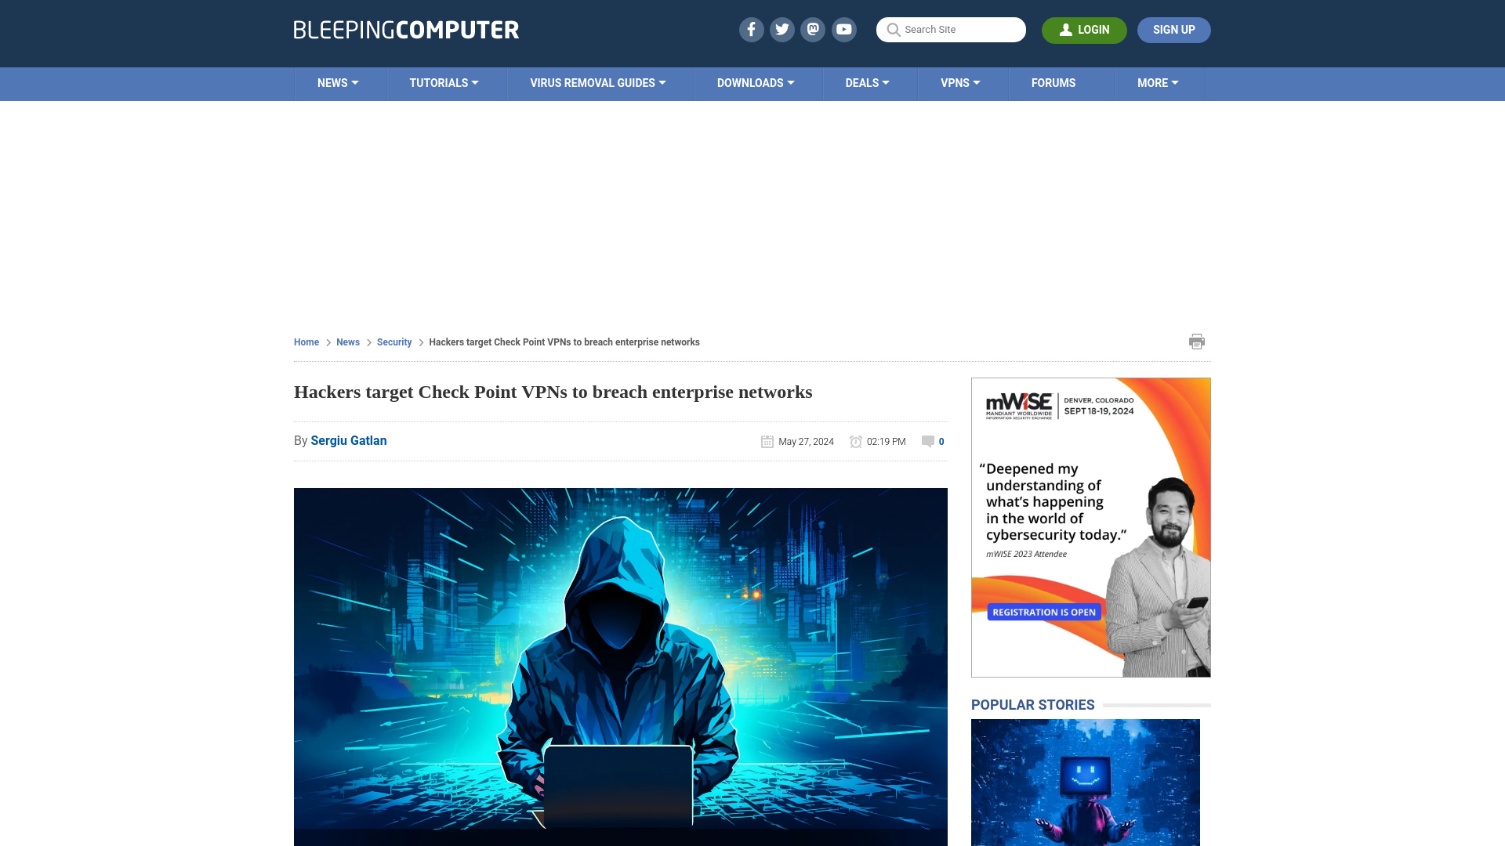Expand the VIRUS REMOVAL GUIDES dropdown
This screenshot has width=1505, height=846.
(x=597, y=82)
